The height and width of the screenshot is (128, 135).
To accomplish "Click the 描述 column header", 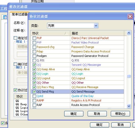I will 97,33.
